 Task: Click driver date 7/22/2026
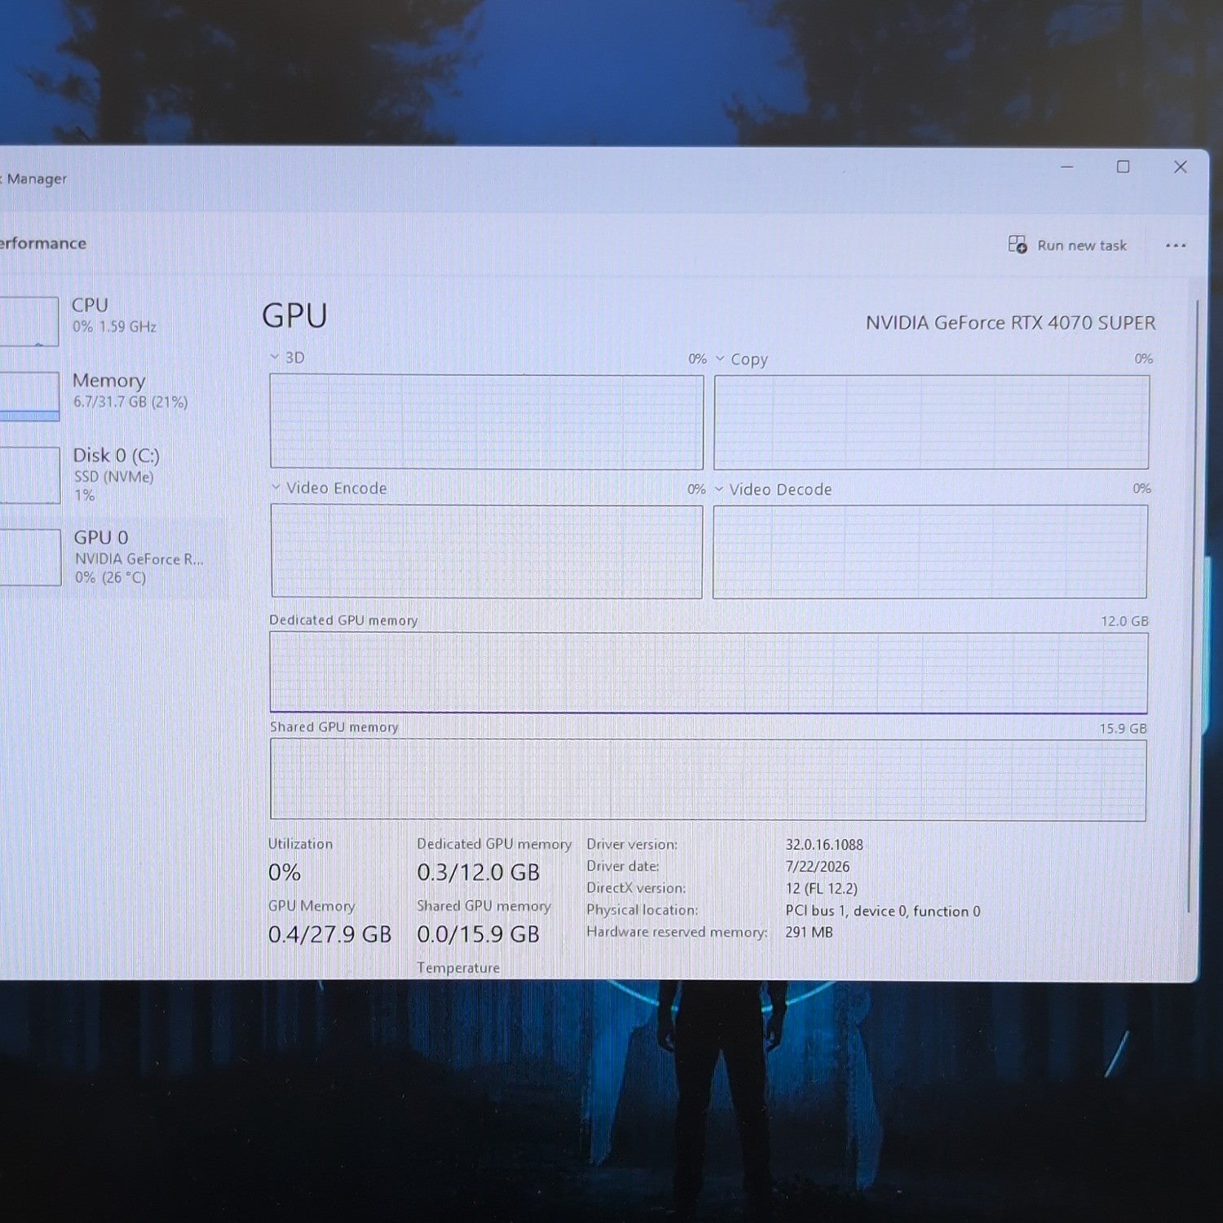click(x=818, y=867)
